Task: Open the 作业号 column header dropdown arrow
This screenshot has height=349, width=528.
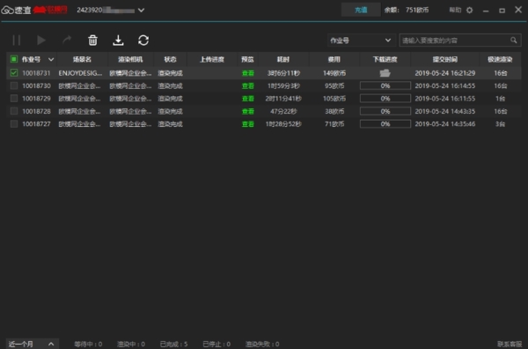Action: (x=51, y=60)
